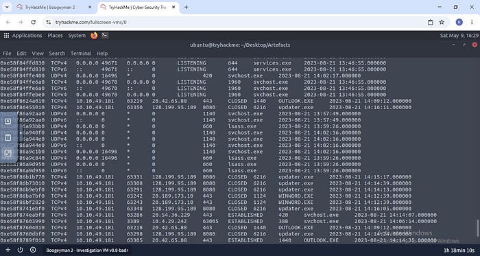Select timestamp 14:15:17 of updater.exe row

(370, 177)
